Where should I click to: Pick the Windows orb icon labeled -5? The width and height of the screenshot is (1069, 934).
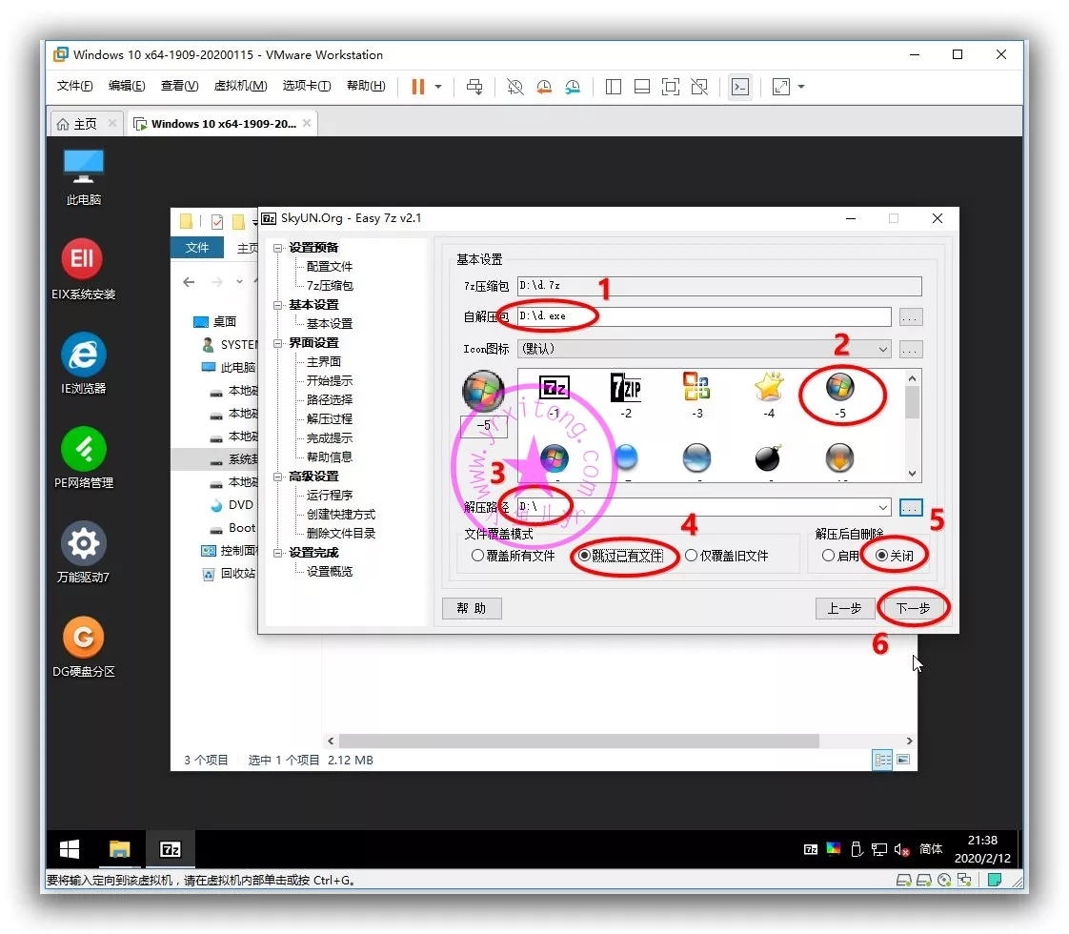click(839, 389)
